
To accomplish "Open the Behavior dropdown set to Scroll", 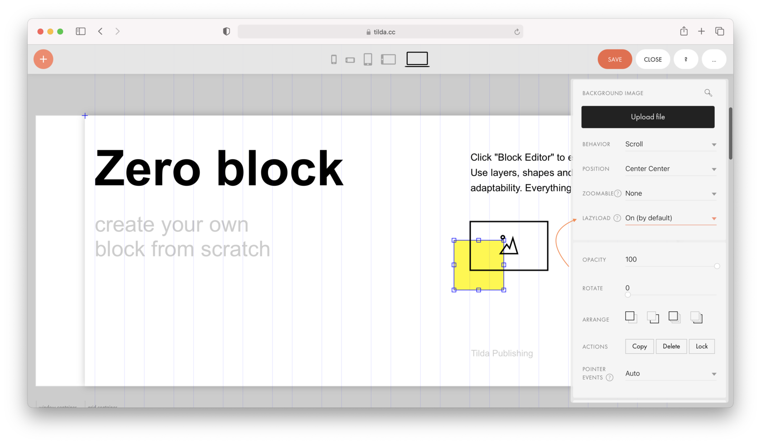I will 670,144.
